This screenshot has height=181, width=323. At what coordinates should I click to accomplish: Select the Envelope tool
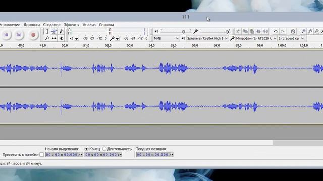(54, 31)
